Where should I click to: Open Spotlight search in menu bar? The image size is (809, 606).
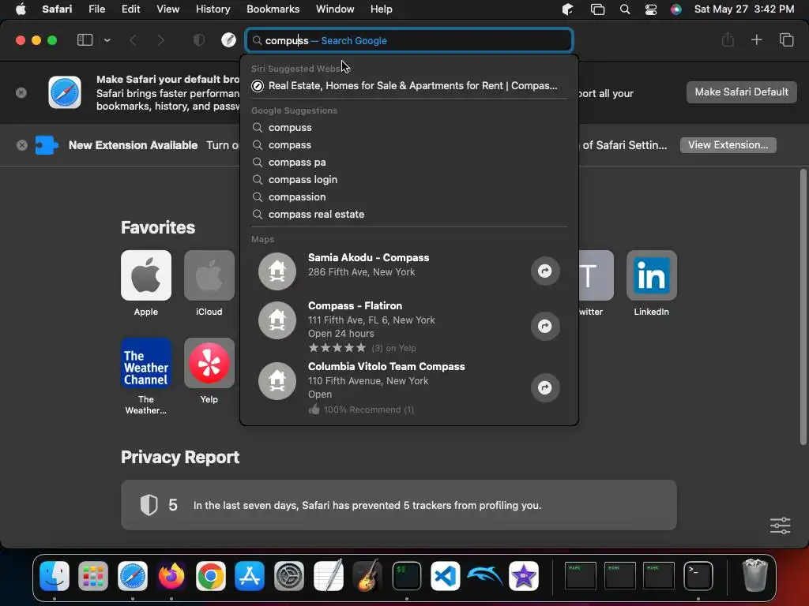(625, 9)
